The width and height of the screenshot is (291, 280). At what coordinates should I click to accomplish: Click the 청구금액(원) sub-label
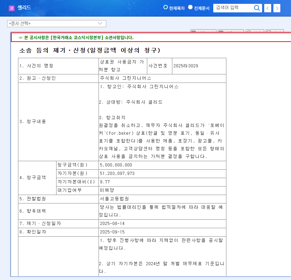point(72,165)
